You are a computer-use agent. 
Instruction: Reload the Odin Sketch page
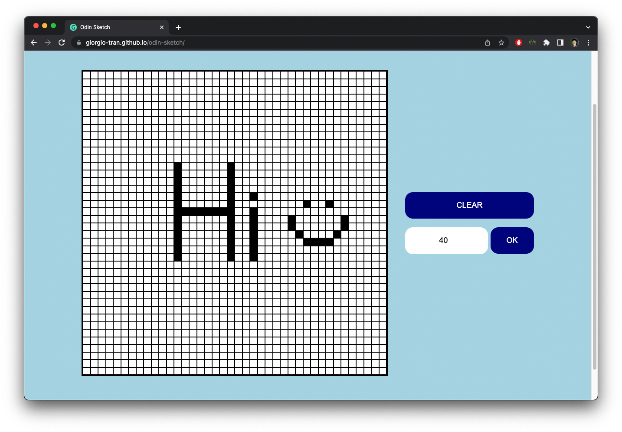coord(62,43)
